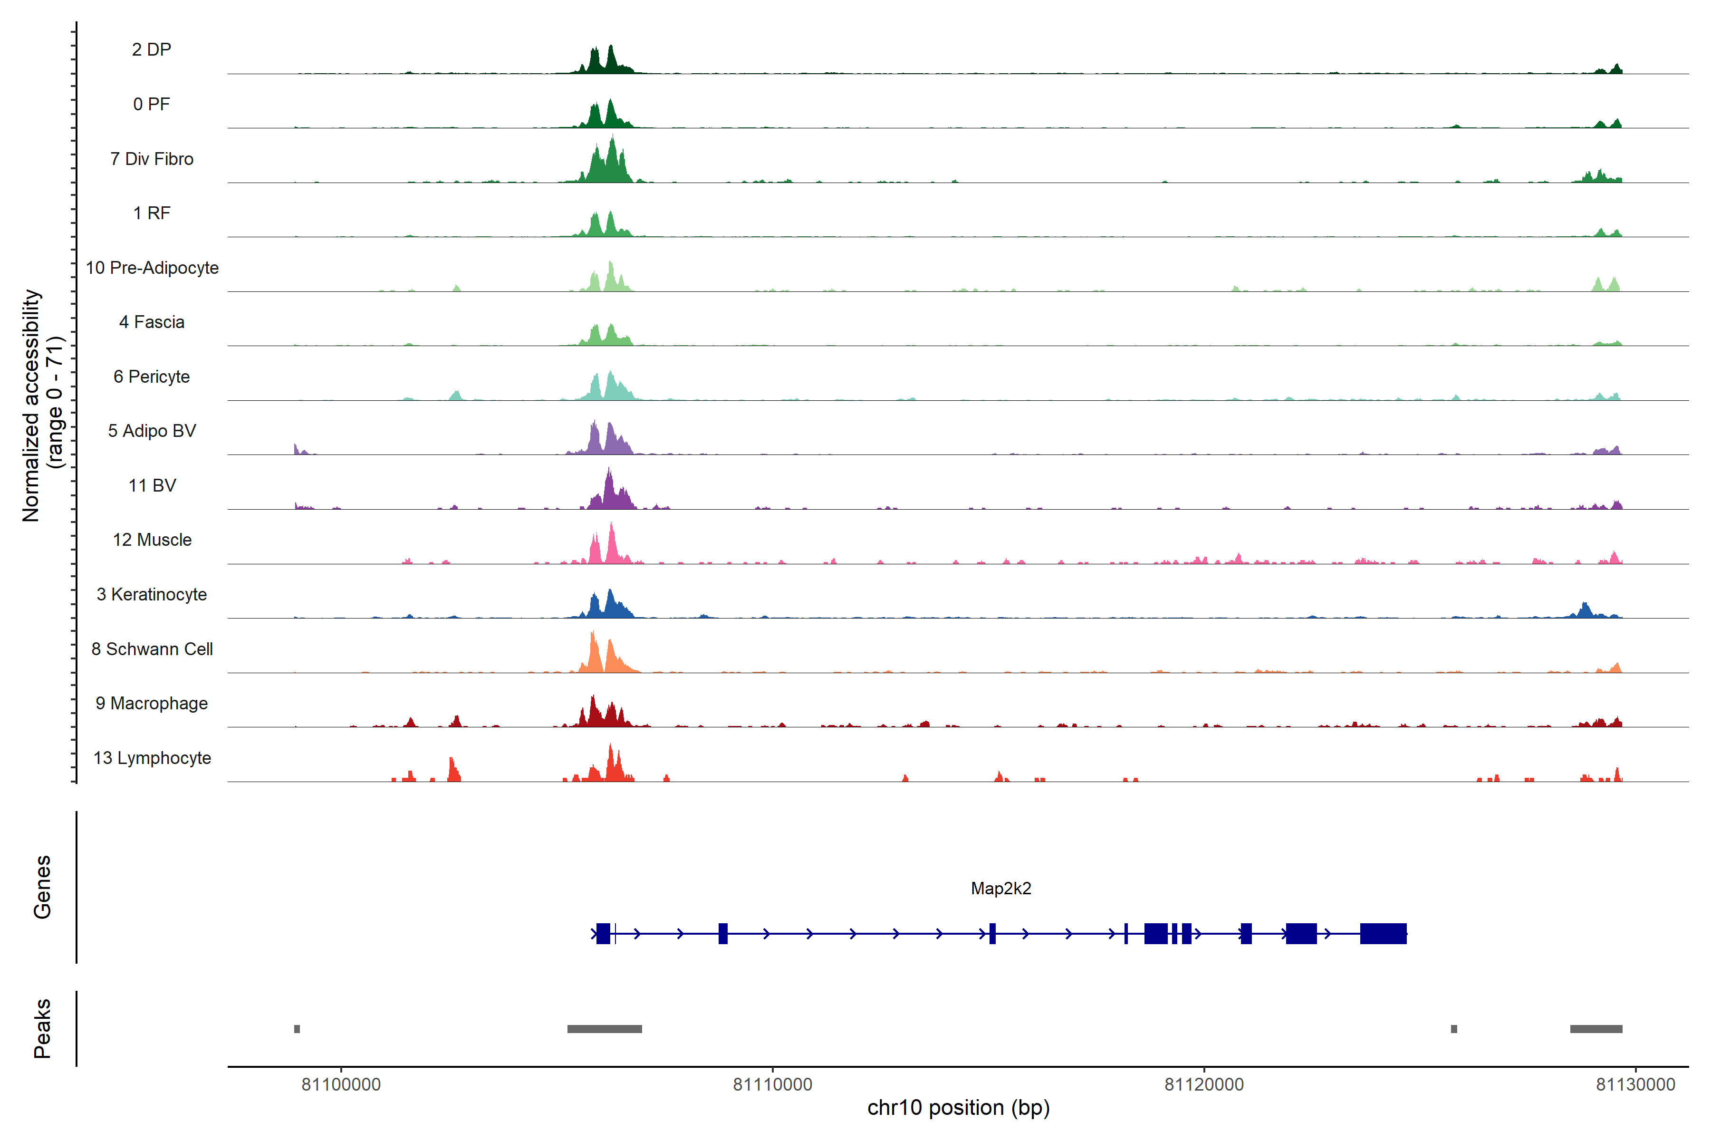The height and width of the screenshot is (1141, 1711).
Task: Click the large gray peak bar under Map2k2 start
Action: click(604, 1029)
